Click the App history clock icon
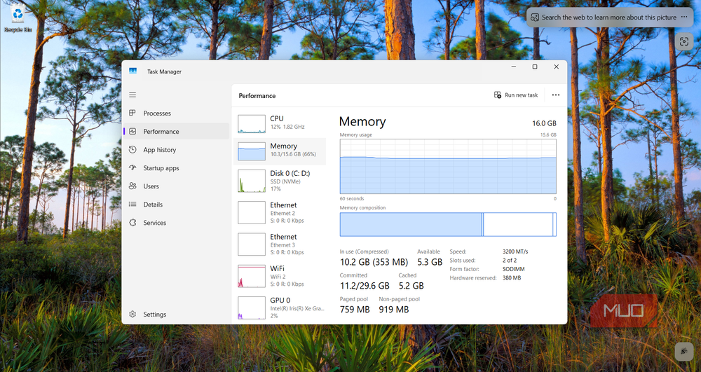 coord(132,150)
